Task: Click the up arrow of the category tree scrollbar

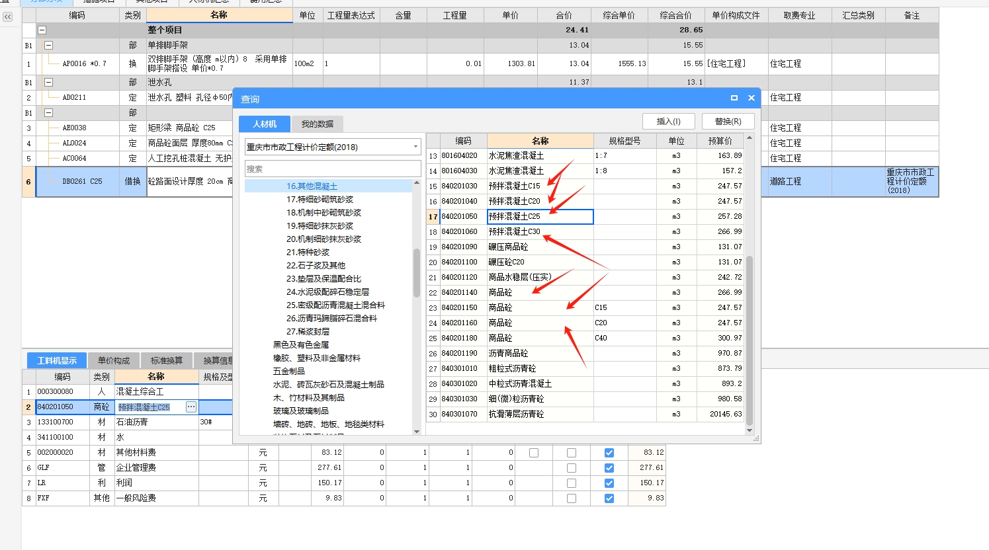Action: (417, 182)
